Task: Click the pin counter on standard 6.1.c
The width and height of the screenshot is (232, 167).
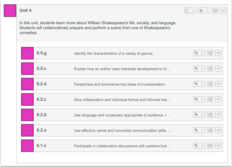Action: 199,146
